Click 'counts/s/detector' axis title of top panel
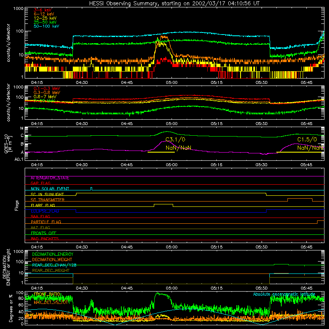 (8, 43)
